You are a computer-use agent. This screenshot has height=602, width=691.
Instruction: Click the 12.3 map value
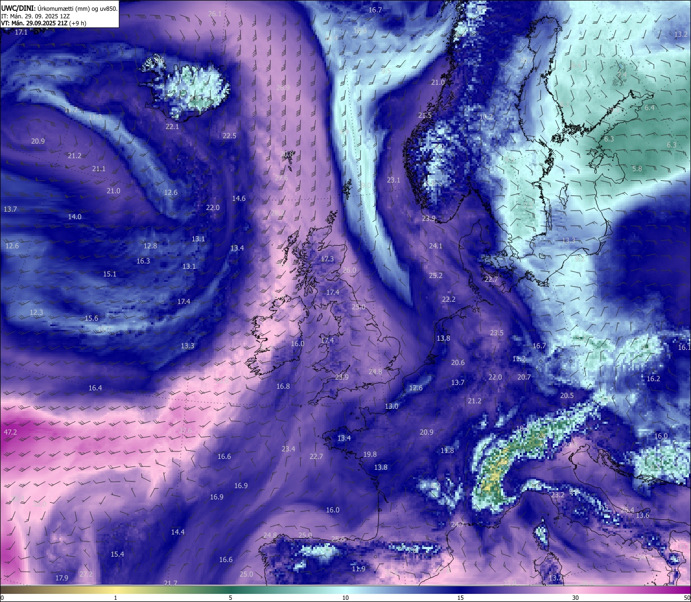tap(36, 312)
